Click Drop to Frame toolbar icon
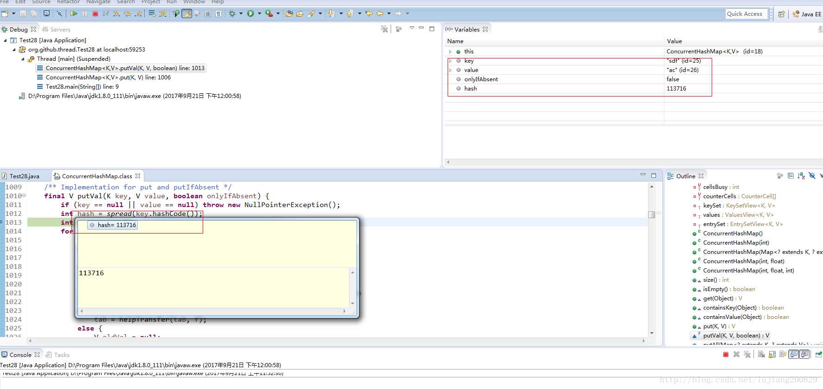Screen dimensions: 823x389 [x=152, y=13]
